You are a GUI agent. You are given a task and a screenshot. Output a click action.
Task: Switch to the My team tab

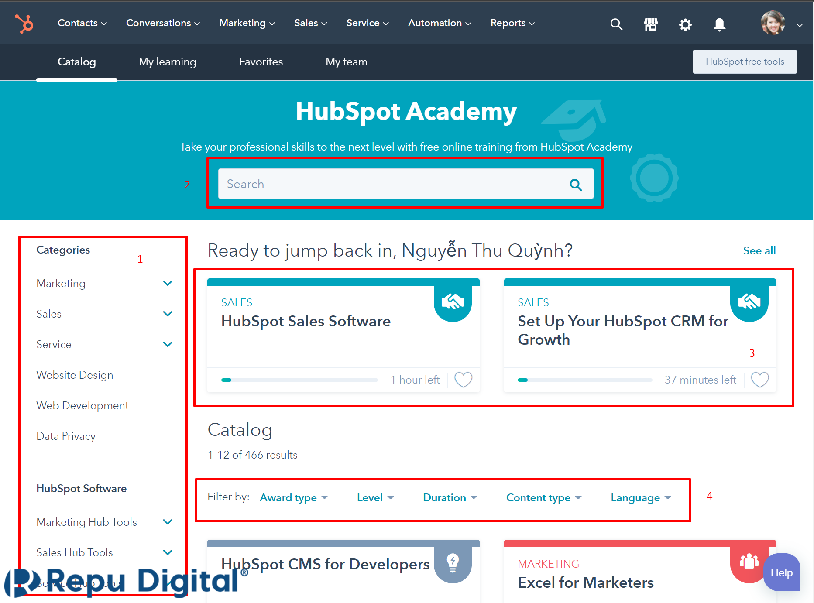(x=347, y=62)
